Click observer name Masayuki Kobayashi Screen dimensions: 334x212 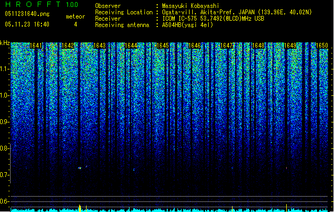coord(191,6)
